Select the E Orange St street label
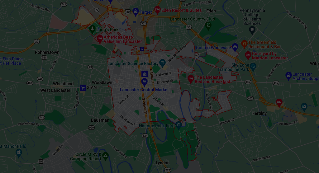The image size is (319, 173). click(165, 82)
